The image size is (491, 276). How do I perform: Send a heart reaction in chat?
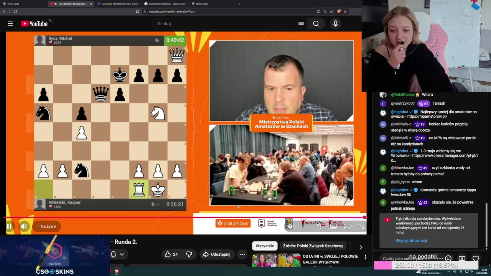tap(476, 258)
